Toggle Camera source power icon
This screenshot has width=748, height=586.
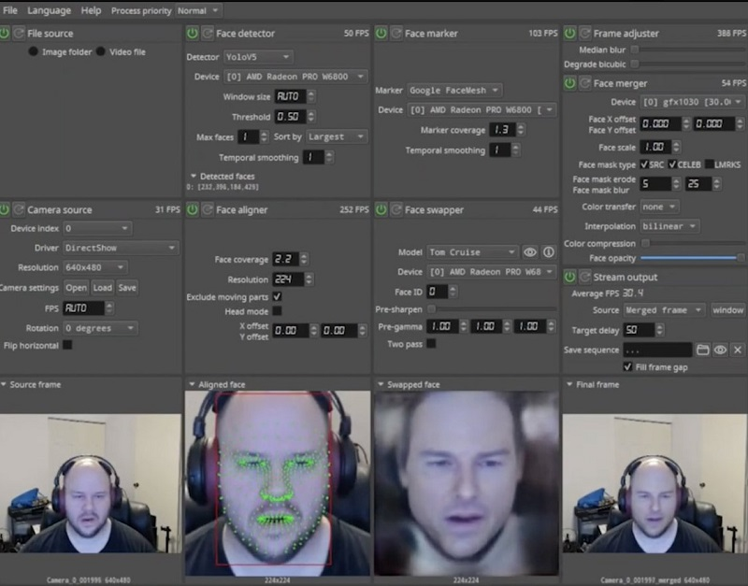click(5, 209)
